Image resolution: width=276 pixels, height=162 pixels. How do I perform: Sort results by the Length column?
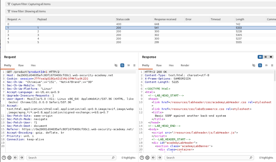point(251,19)
